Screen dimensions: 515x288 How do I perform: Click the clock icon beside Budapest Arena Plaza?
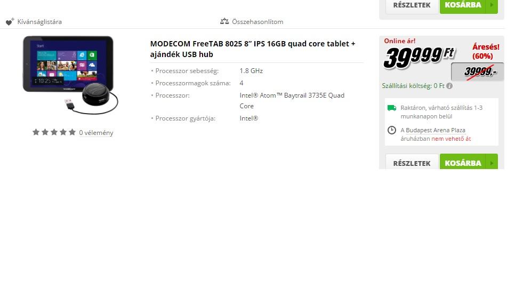pyautogui.click(x=391, y=130)
